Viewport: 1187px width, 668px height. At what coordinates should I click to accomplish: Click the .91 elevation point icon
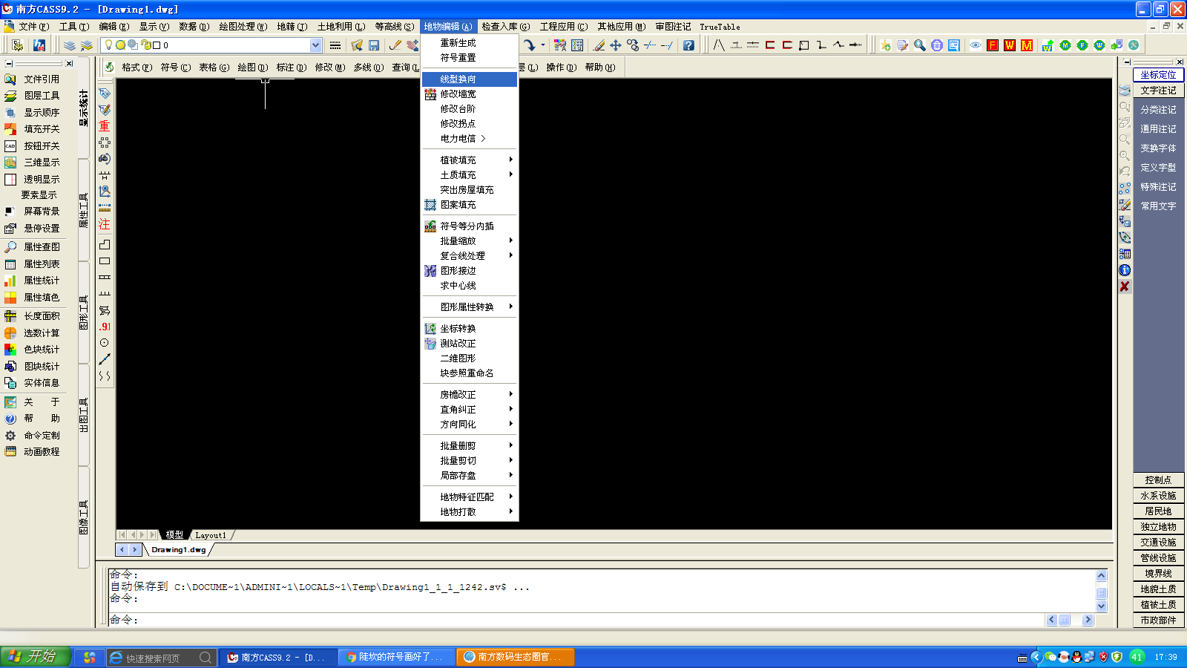click(x=105, y=327)
